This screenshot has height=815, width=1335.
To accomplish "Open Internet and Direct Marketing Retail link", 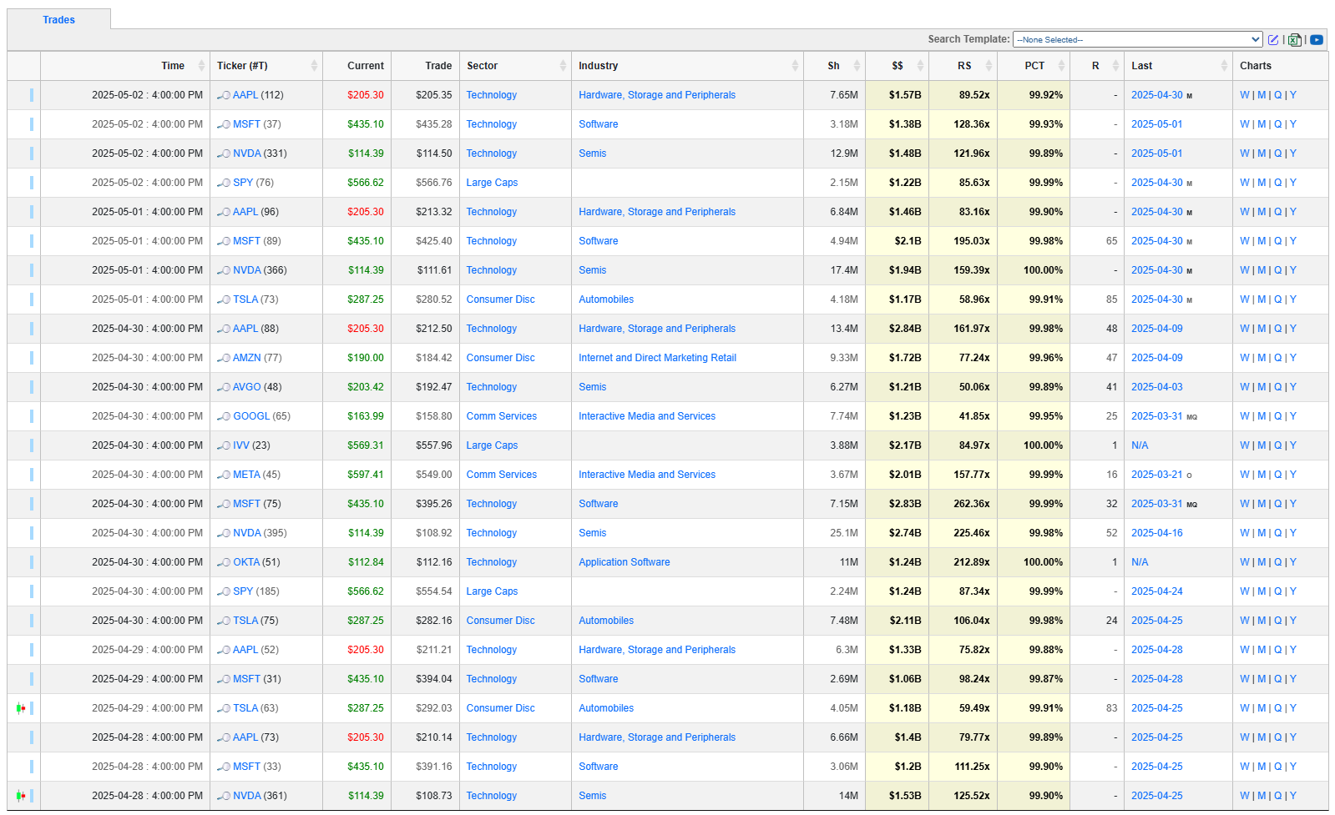I will [657, 358].
